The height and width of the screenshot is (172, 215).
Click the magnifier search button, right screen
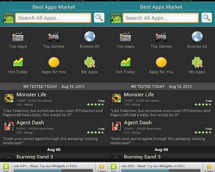tap(206, 18)
